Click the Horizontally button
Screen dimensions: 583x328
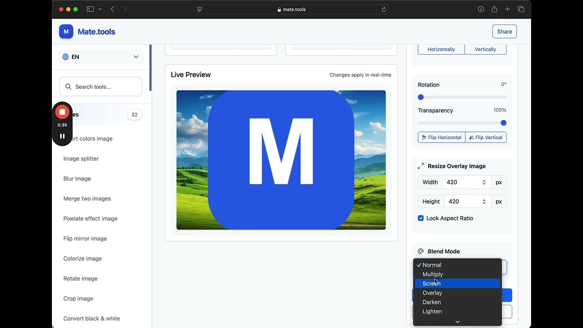[x=441, y=49]
